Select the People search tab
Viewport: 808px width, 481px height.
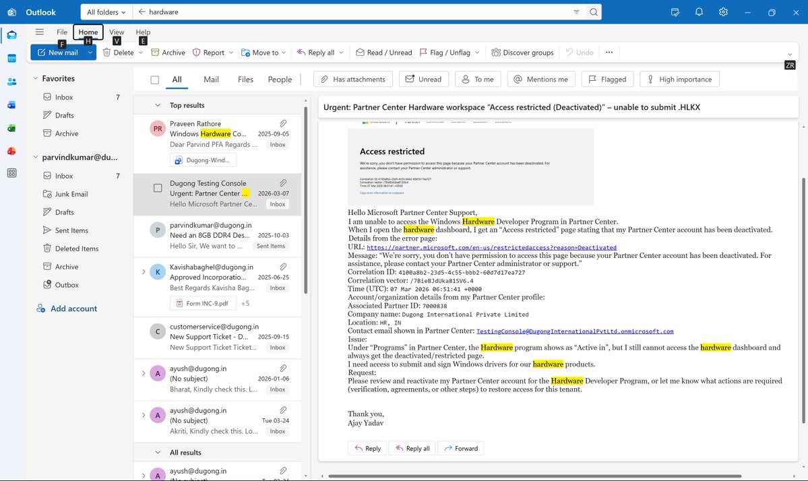pos(280,79)
